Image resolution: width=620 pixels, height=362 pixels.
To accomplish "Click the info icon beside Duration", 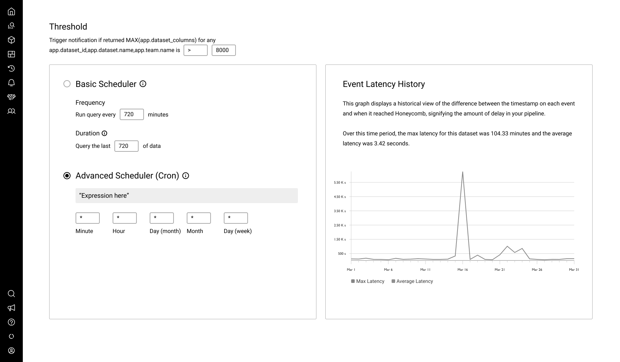I will pos(104,133).
